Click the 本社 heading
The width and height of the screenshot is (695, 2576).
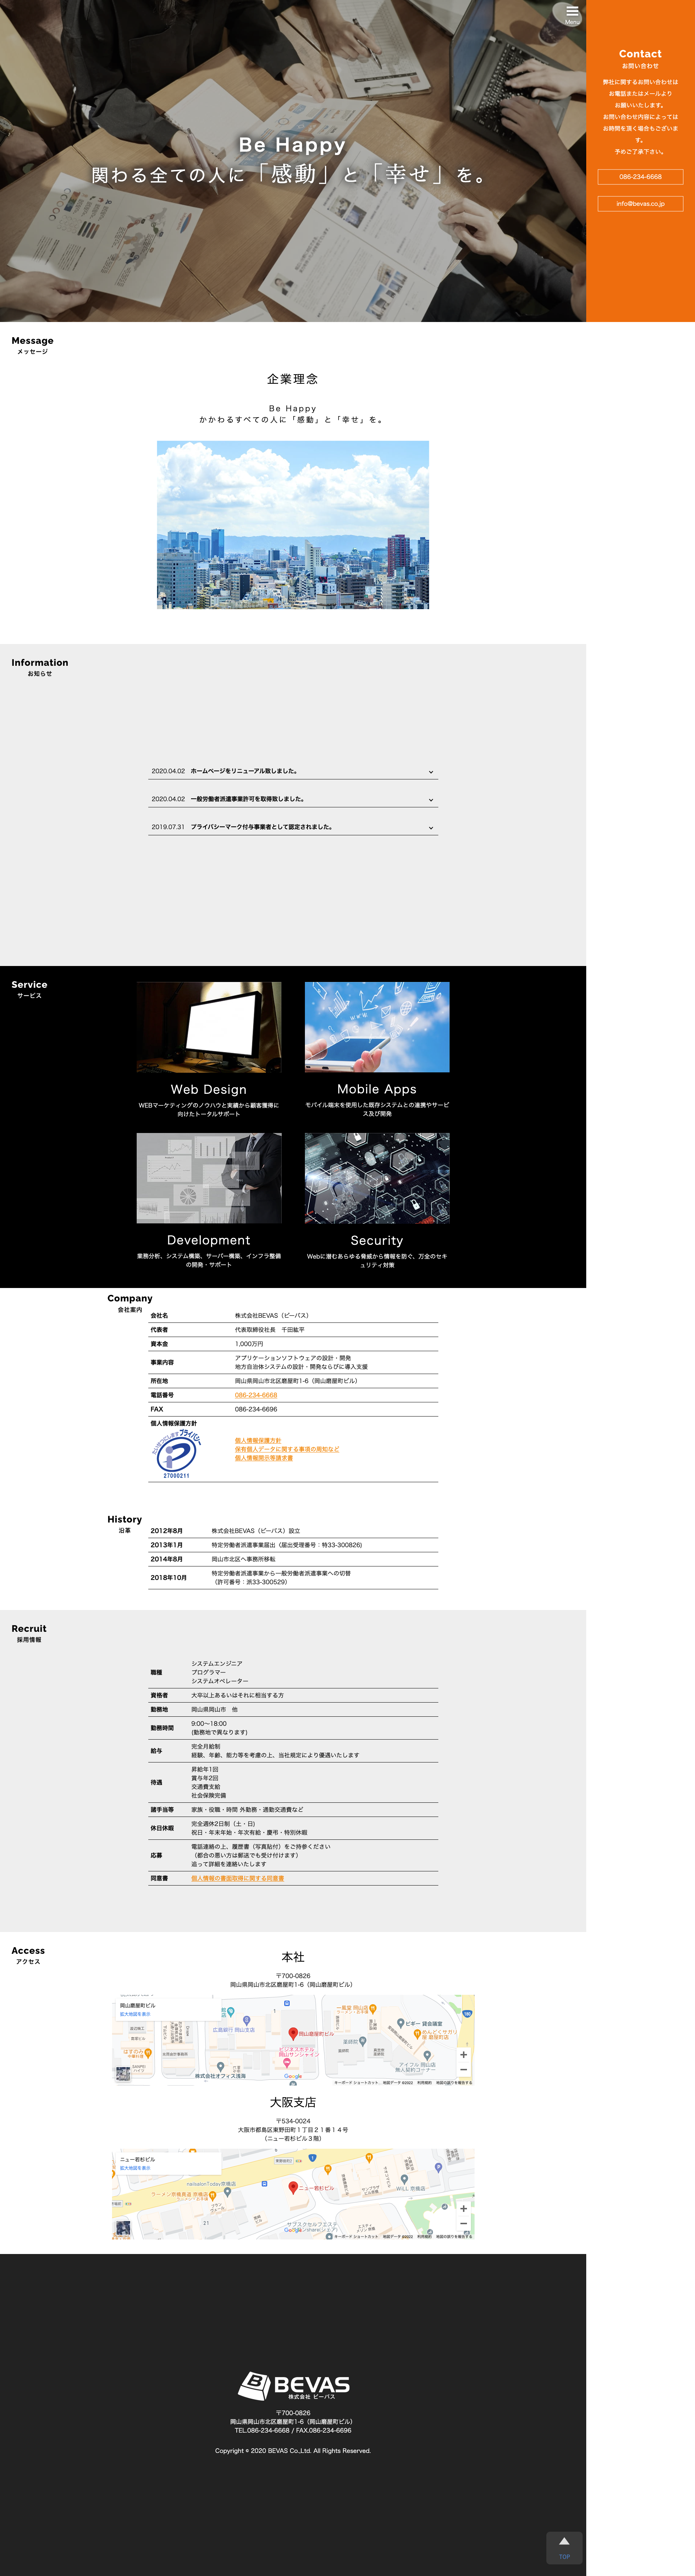[293, 1957]
